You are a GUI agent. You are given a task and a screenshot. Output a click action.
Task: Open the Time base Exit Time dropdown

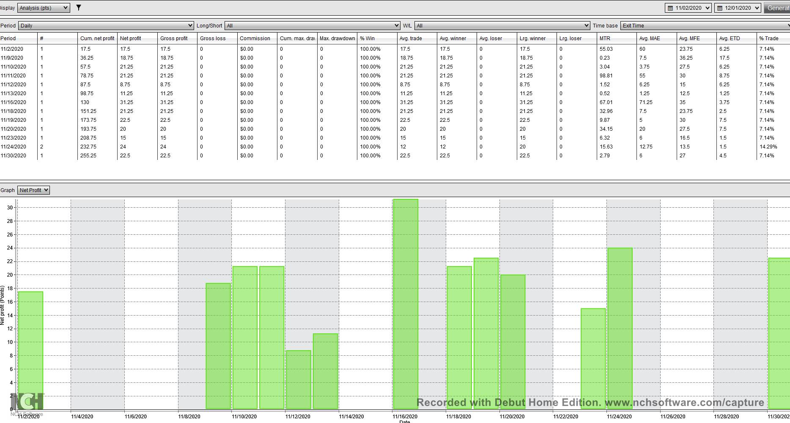click(705, 25)
